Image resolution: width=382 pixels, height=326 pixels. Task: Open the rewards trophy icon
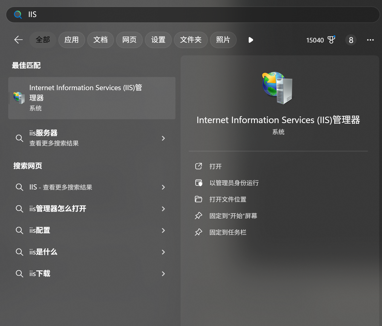[x=331, y=40]
